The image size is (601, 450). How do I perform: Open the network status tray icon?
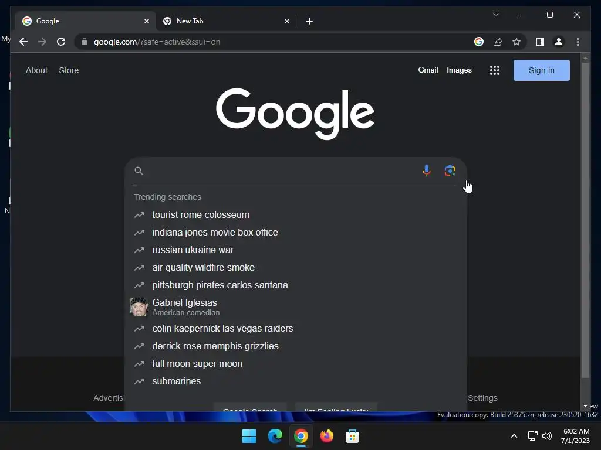point(532,436)
